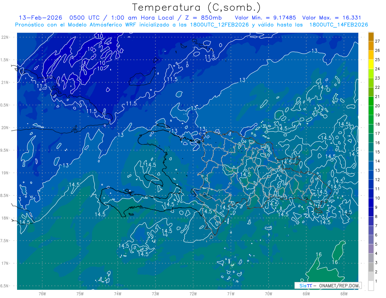The width and height of the screenshot is (386, 298).
Task: Pick the dark blue swatch between 9 and 10
Action: (371, 203)
